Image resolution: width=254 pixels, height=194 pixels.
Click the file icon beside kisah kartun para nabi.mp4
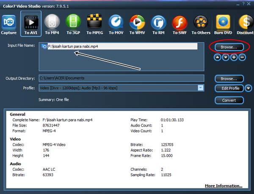coord(44,46)
